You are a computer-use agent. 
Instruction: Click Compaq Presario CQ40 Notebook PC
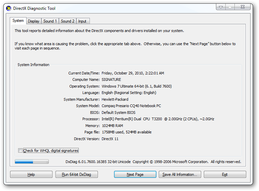pos(131,106)
